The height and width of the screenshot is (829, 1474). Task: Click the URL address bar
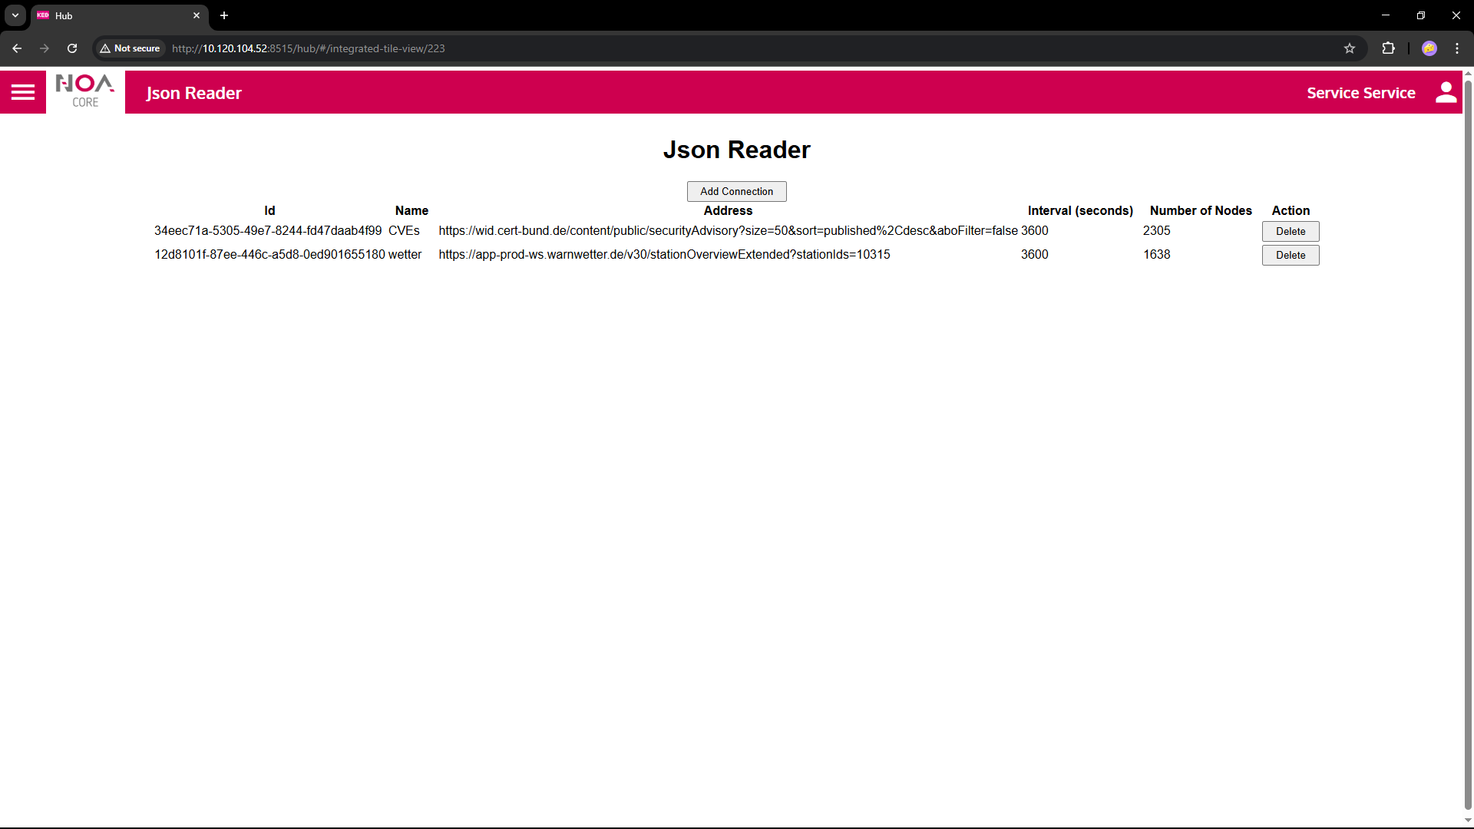point(691,48)
